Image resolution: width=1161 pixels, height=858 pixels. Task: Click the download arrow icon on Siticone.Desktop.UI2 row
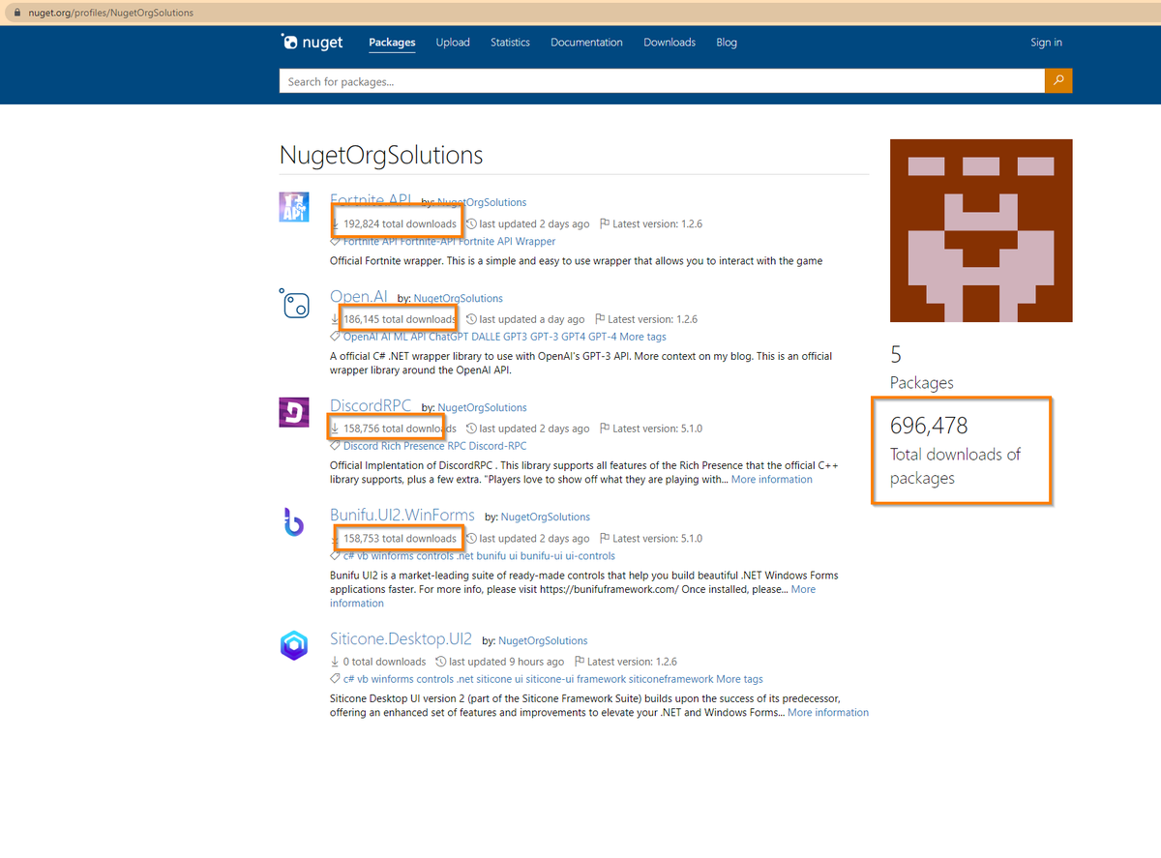[x=336, y=662]
